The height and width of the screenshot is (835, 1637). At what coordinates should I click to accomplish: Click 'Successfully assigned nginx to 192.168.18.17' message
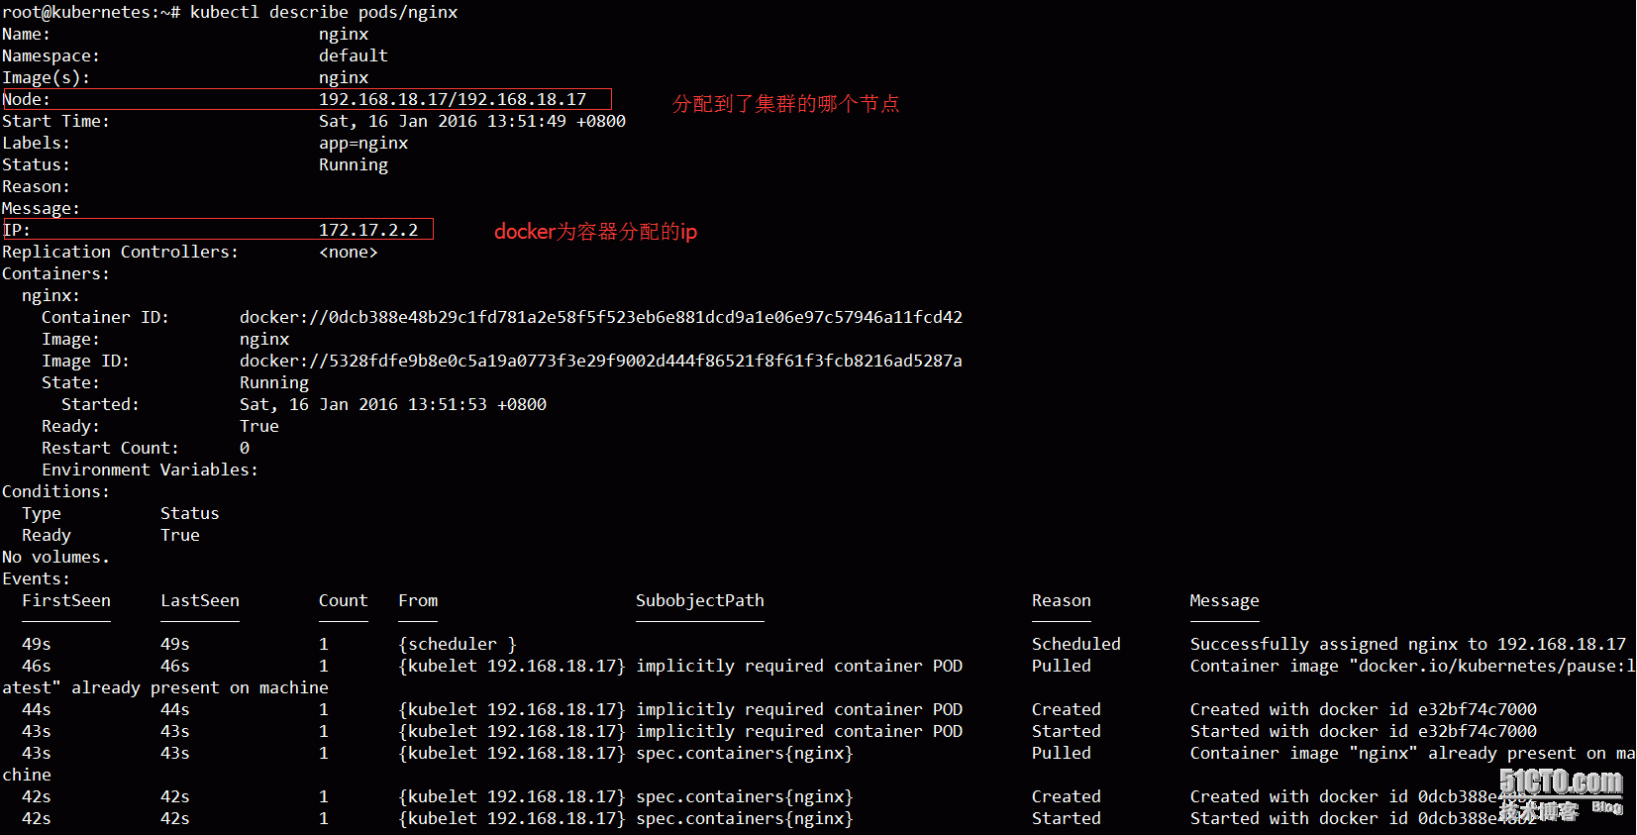(x=1408, y=645)
